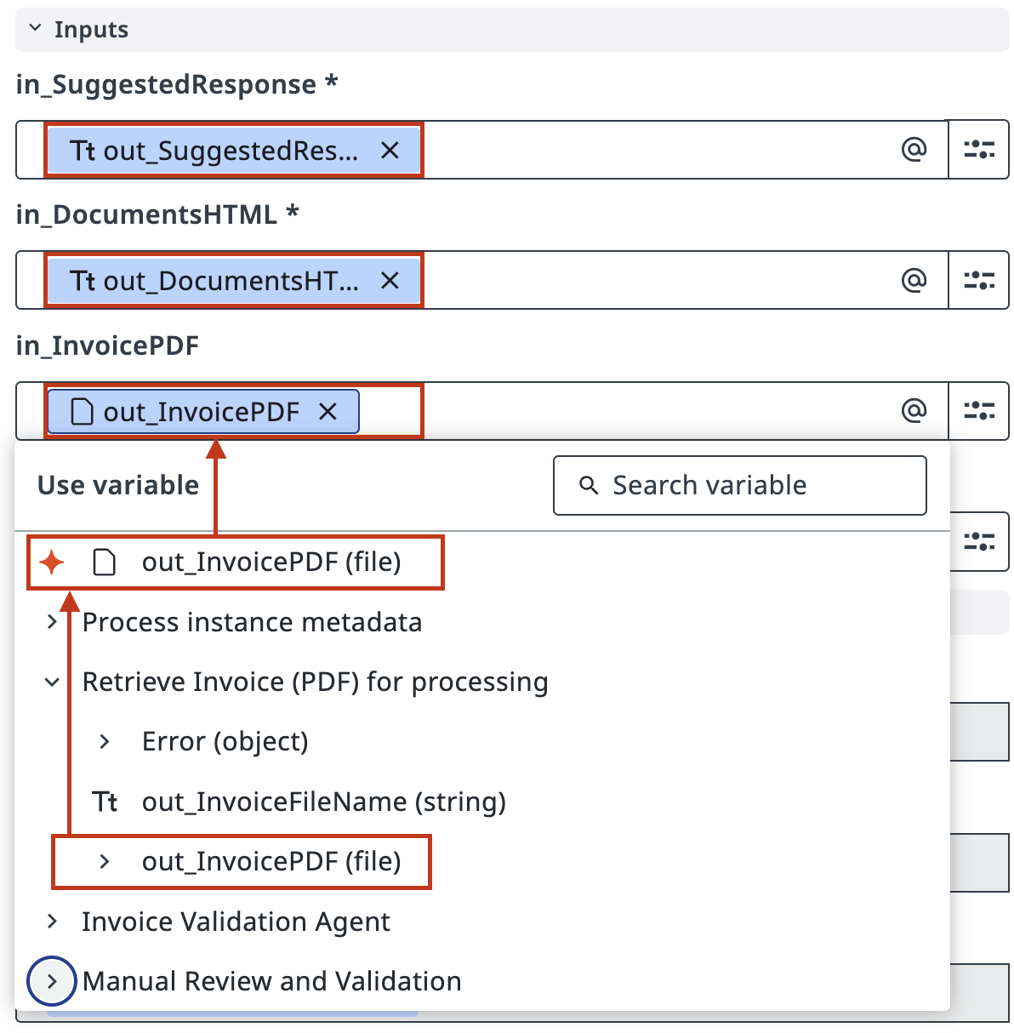
Task: Collapse Retrieve Invoice (PDF) for processing
Action: (52, 682)
